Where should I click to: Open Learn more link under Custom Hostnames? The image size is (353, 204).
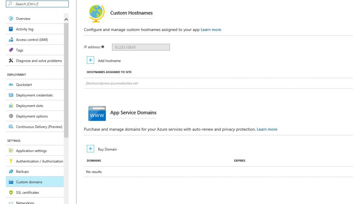point(211,30)
